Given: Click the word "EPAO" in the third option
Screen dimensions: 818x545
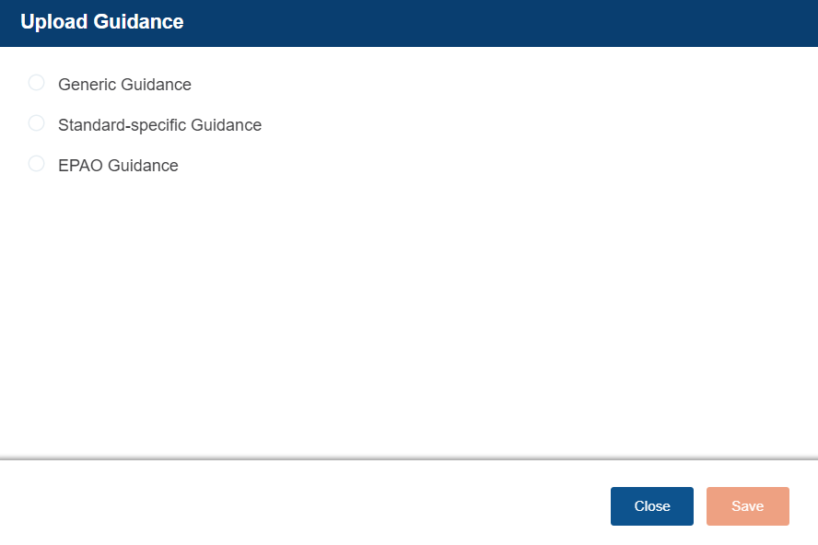Looking at the screenshot, I should click(x=80, y=166).
